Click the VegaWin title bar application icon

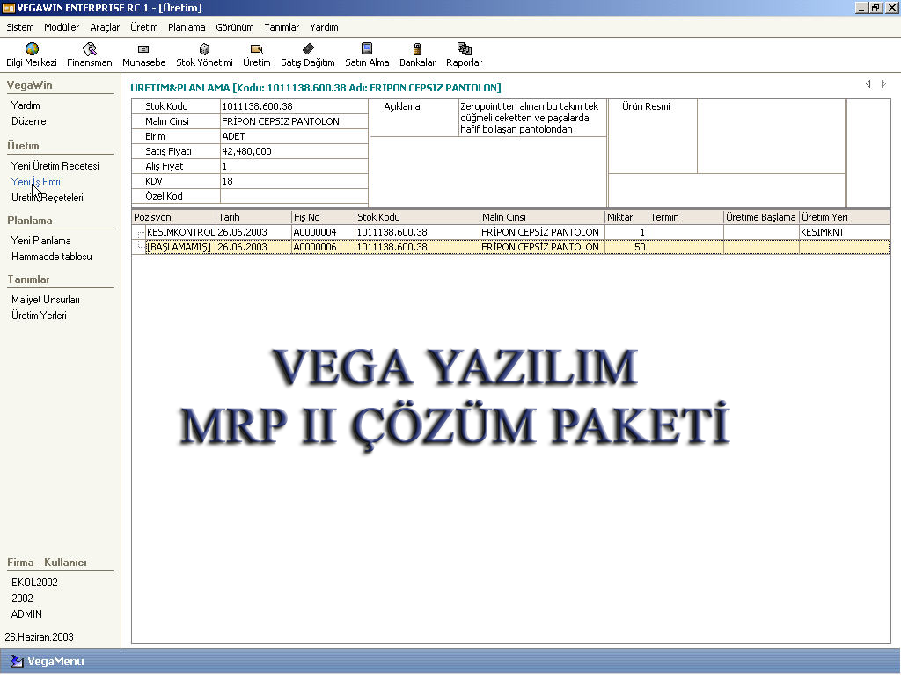(8, 7)
